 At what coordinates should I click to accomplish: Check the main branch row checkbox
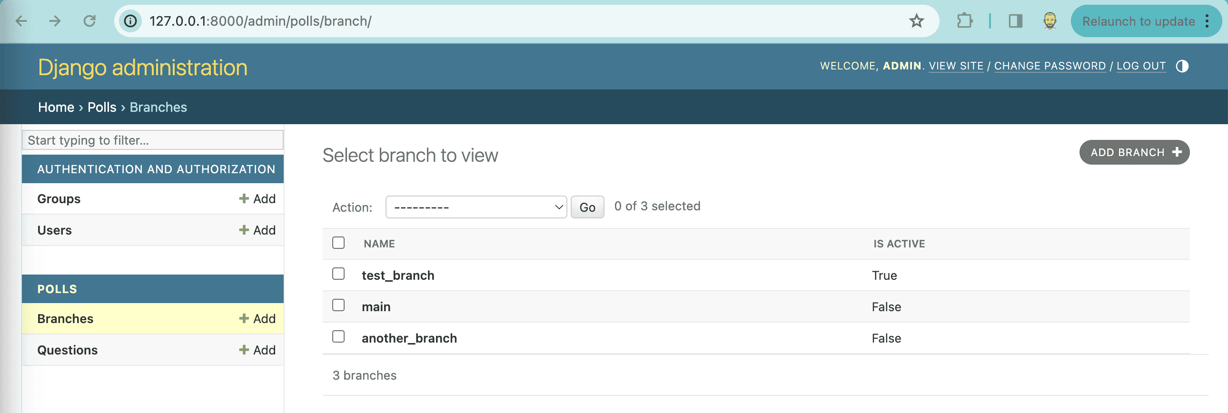pyautogui.click(x=338, y=305)
